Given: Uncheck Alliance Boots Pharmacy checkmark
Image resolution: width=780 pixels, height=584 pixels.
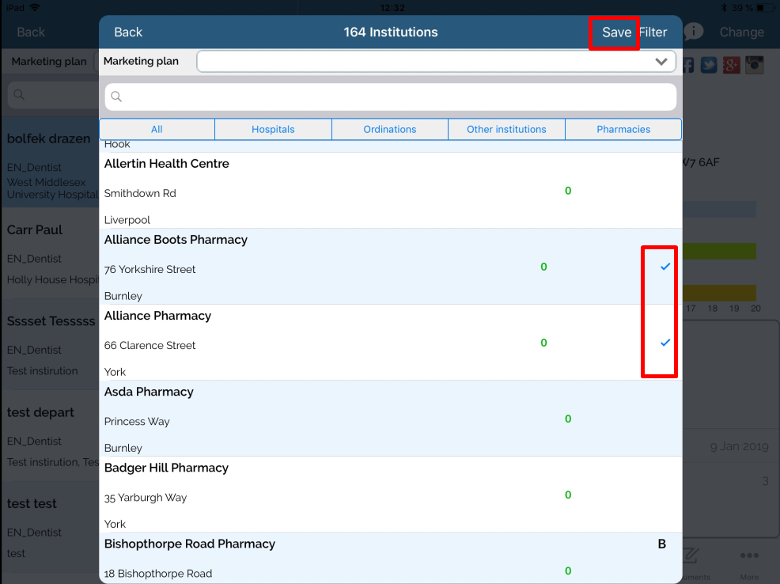Looking at the screenshot, I should 665,267.
